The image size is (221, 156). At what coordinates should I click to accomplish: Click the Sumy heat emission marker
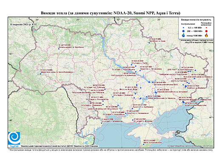tap(149, 43)
